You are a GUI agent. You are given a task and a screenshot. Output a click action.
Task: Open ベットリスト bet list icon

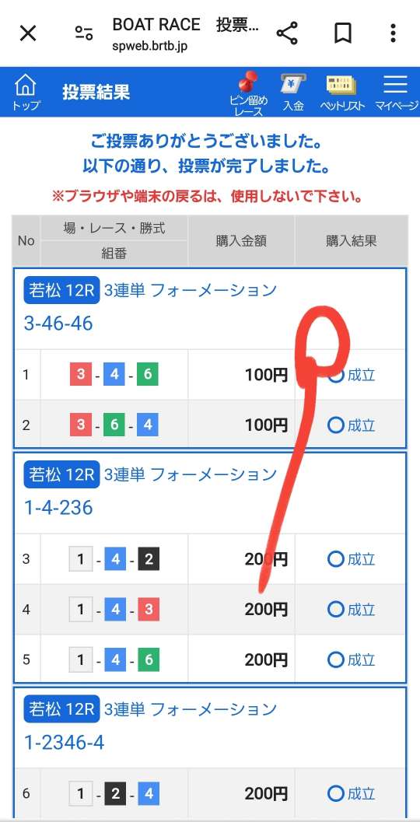[x=342, y=93]
